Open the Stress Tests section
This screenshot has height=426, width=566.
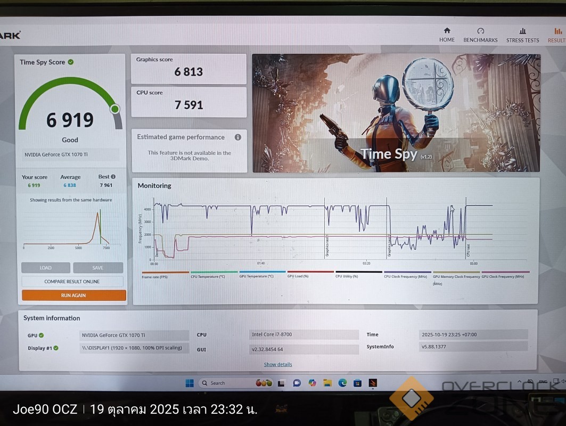coord(522,35)
